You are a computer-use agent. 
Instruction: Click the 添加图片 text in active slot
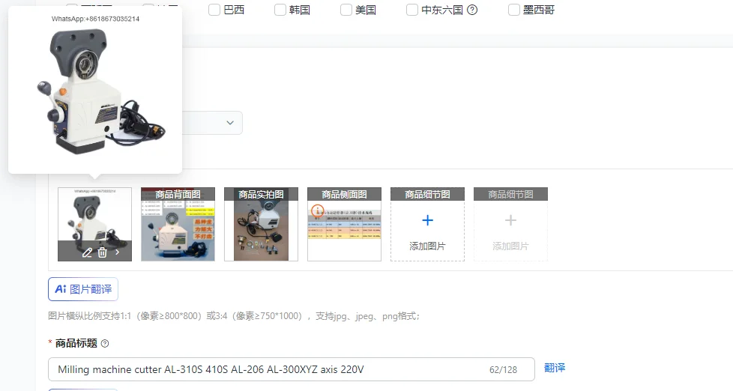427,246
